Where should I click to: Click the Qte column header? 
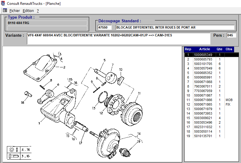coord(219,49)
